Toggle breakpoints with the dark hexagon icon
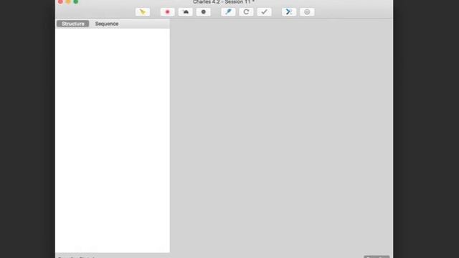Image resolution: width=459 pixels, height=258 pixels. pos(204,12)
